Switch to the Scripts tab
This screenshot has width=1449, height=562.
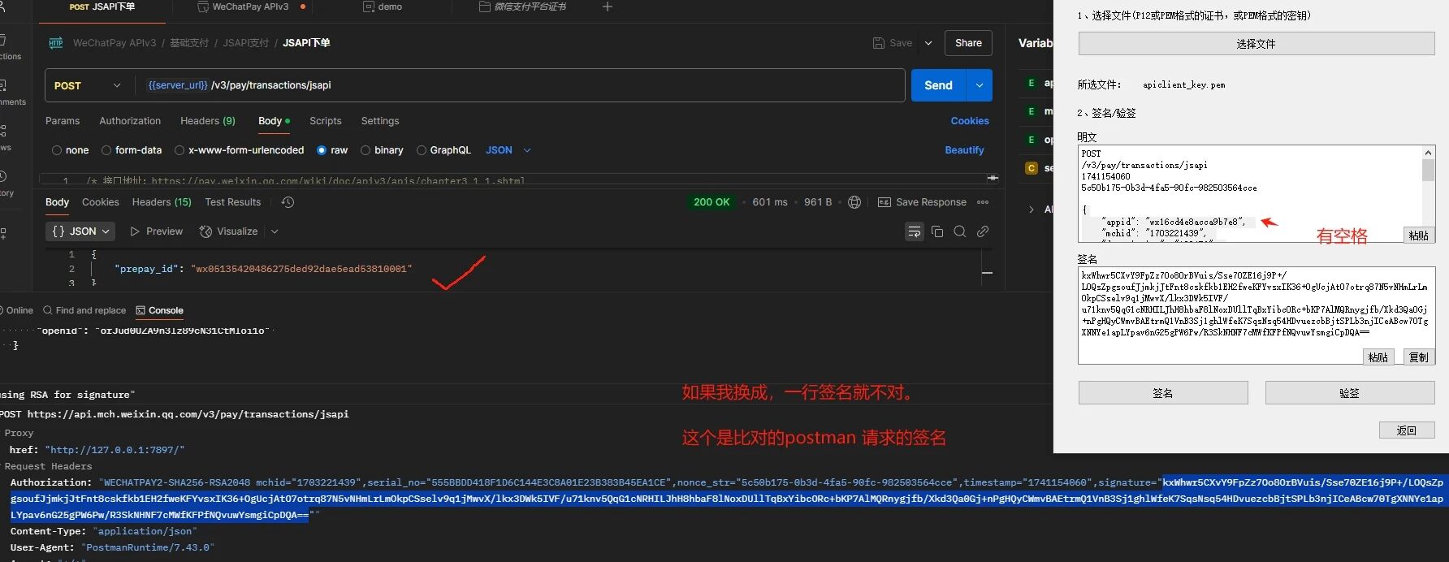(325, 121)
